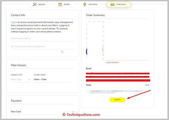Open the New Card payment dropdown
This screenshot has height=120, width=169.
click(42, 111)
